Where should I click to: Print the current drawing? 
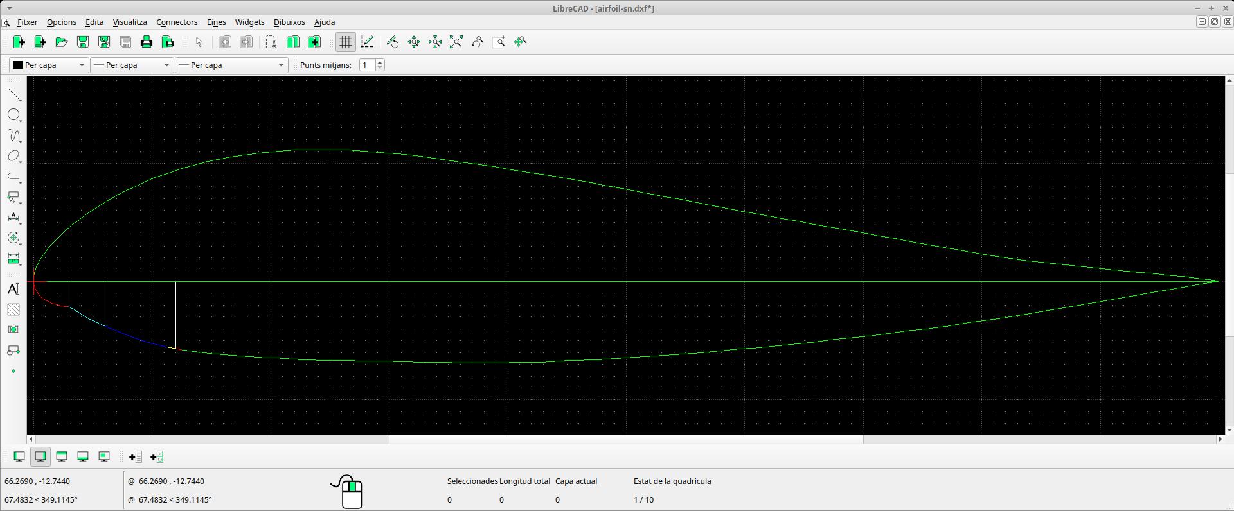(x=146, y=42)
